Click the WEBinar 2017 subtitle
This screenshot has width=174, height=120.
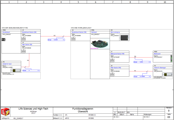click(x=33, y=112)
